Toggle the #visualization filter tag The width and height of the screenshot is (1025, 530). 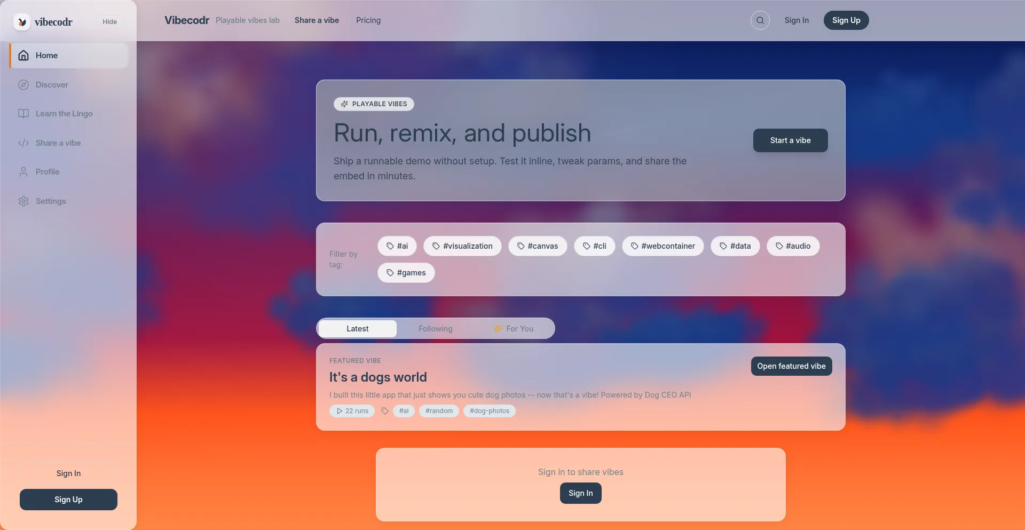462,246
